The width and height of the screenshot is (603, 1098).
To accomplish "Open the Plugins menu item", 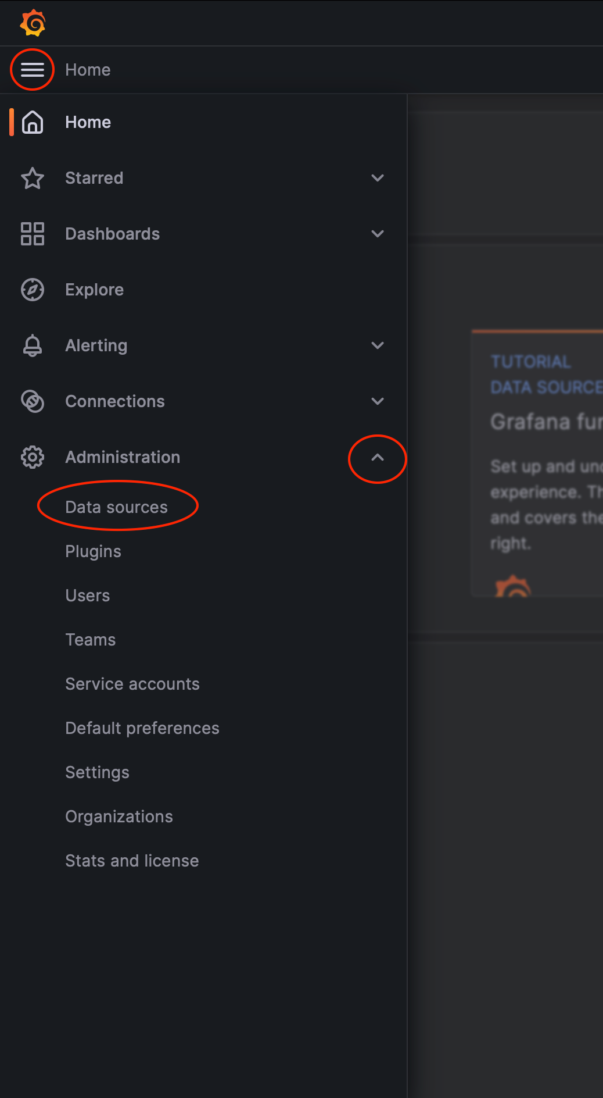I will pyautogui.click(x=93, y=551).
